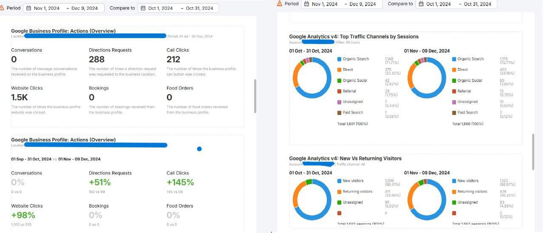The width and height of the screenshot is (544, 233).
Task: Click the Top Traffic Channels by Sessions title
Action: tap(354, 36)
